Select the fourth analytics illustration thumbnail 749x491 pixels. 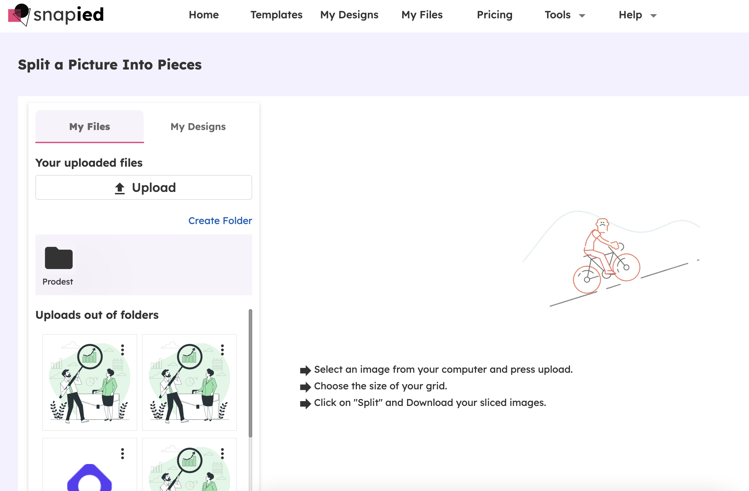[x=190, y=465]
